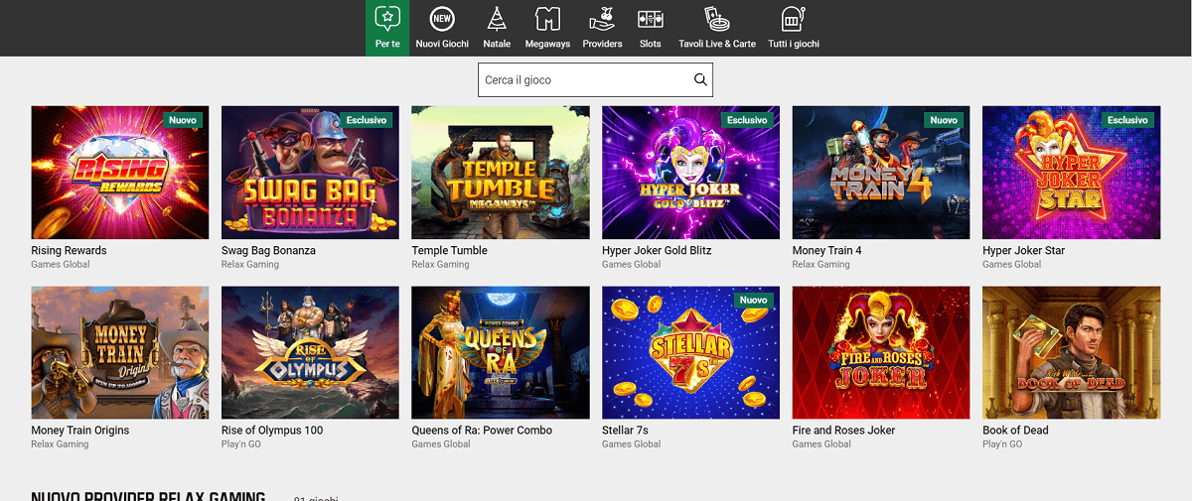Image resolution: width=1192 pixels, height=501 pixels.
Task: Click Games Global under Rising Rewards
Action: coord(62,265)
